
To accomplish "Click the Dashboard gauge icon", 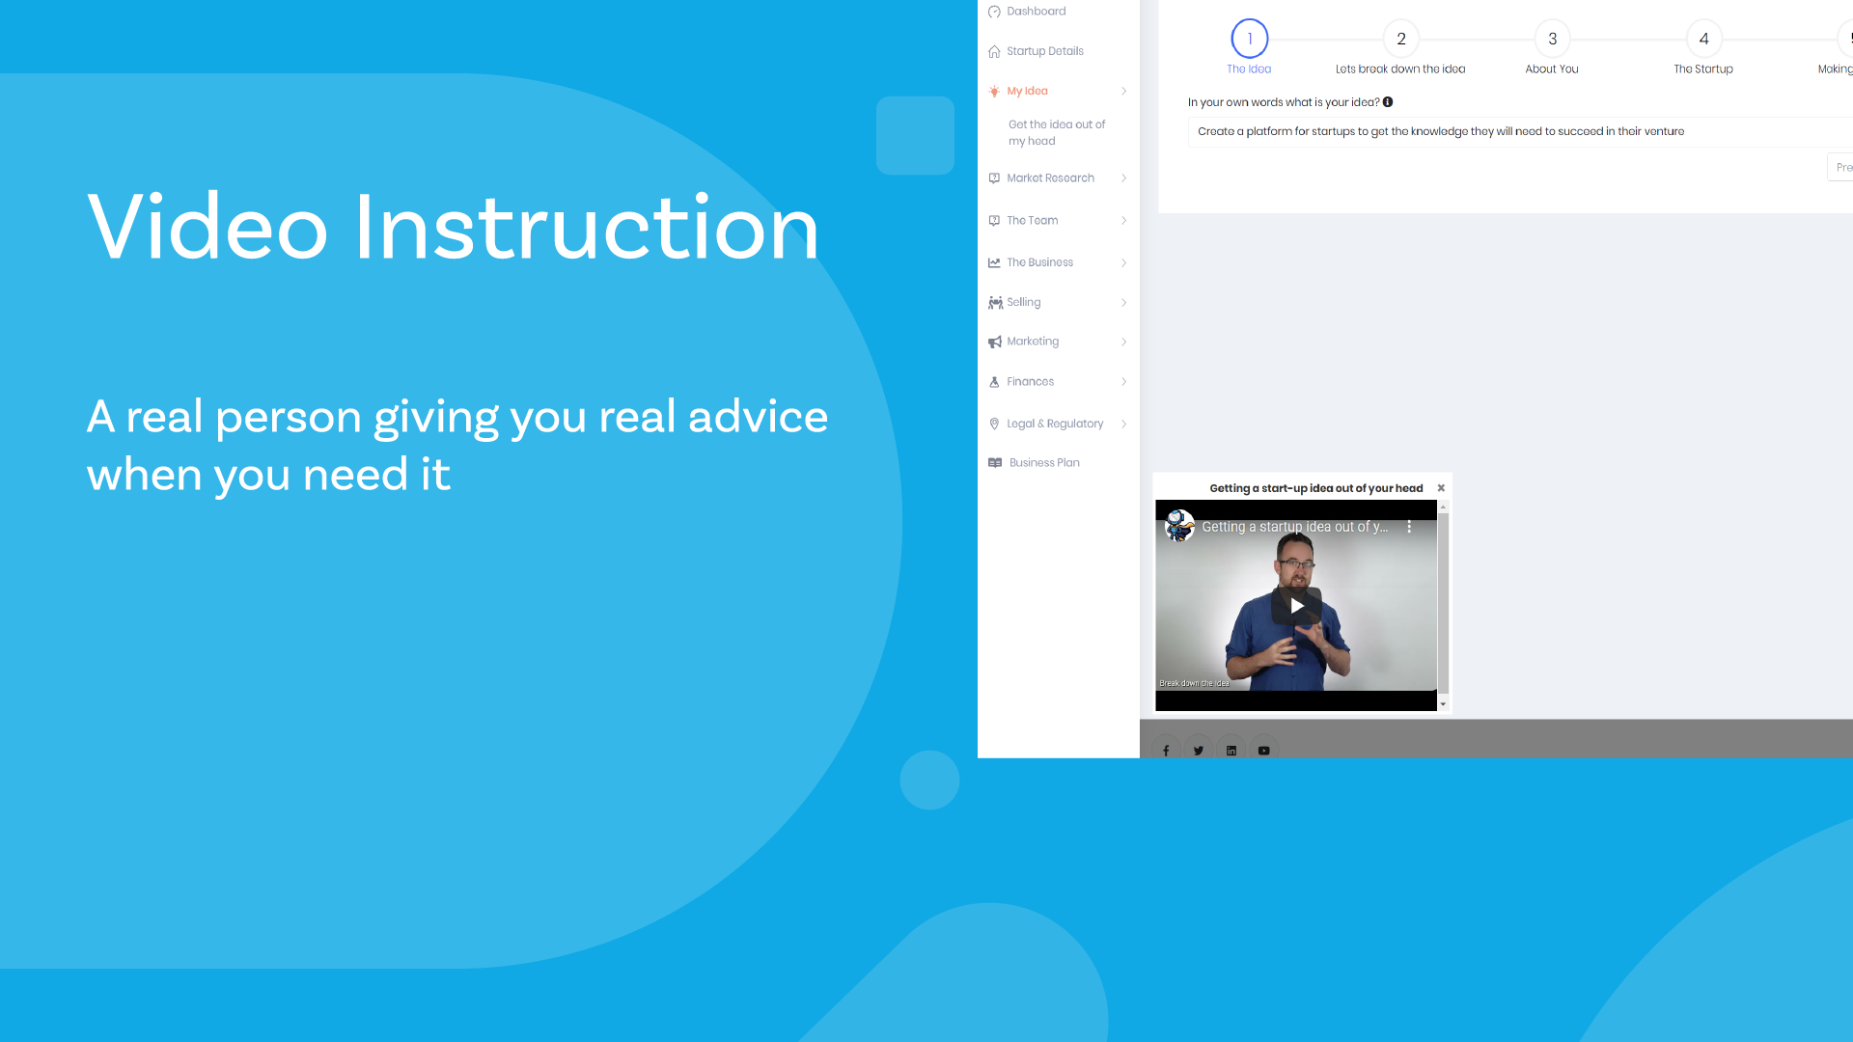I will point(994,12).
